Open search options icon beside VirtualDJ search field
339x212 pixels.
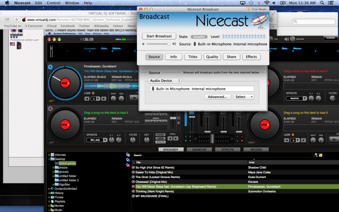pos(316,155)
